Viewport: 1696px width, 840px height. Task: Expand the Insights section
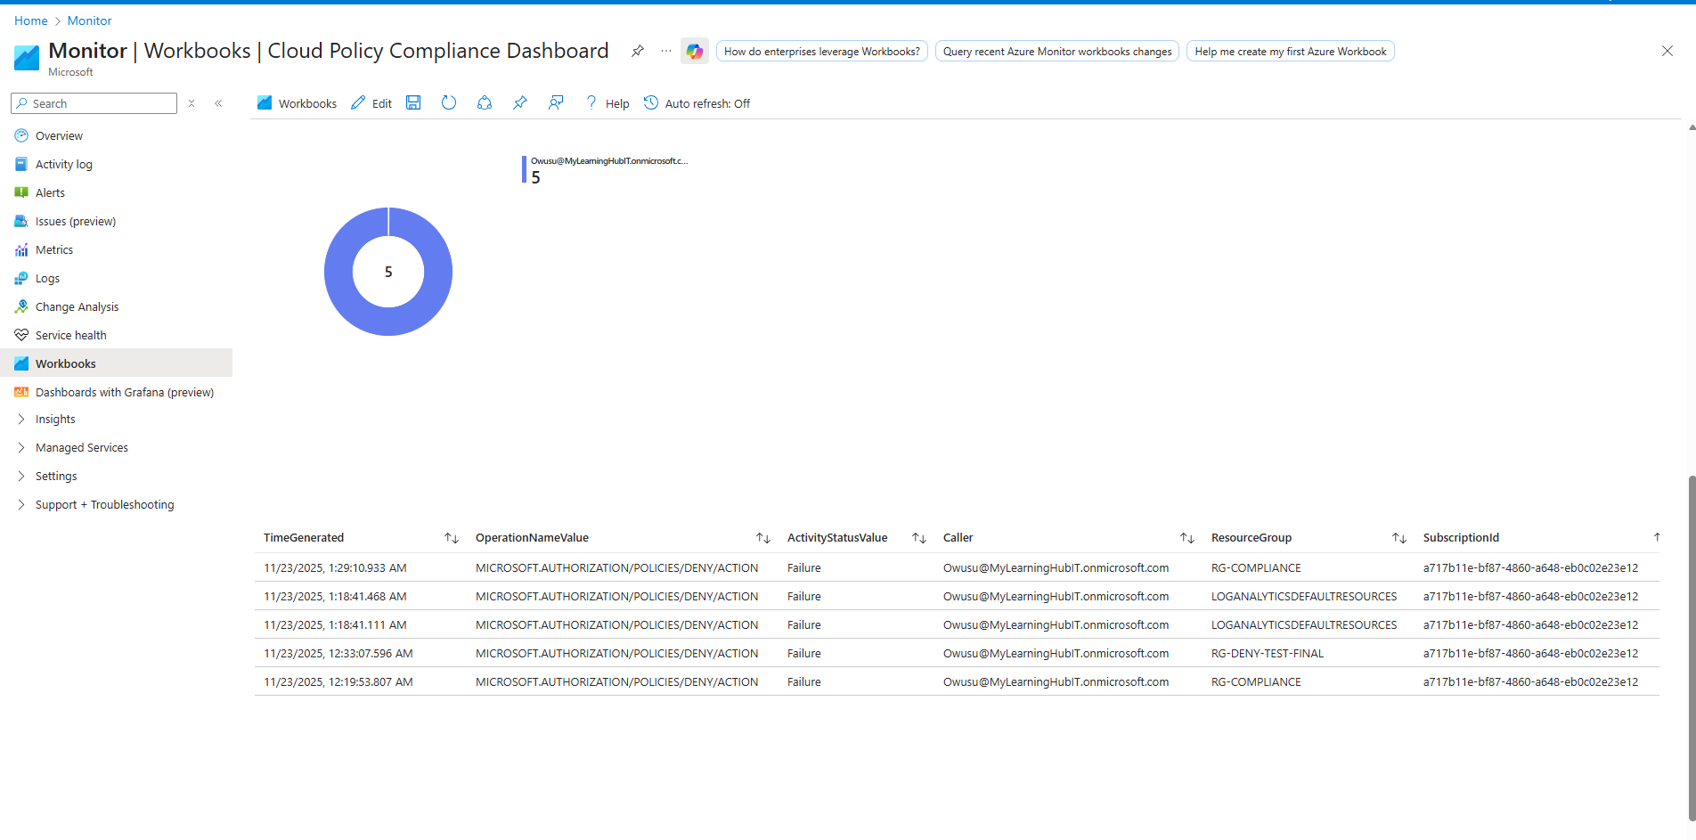click(55, 419)
